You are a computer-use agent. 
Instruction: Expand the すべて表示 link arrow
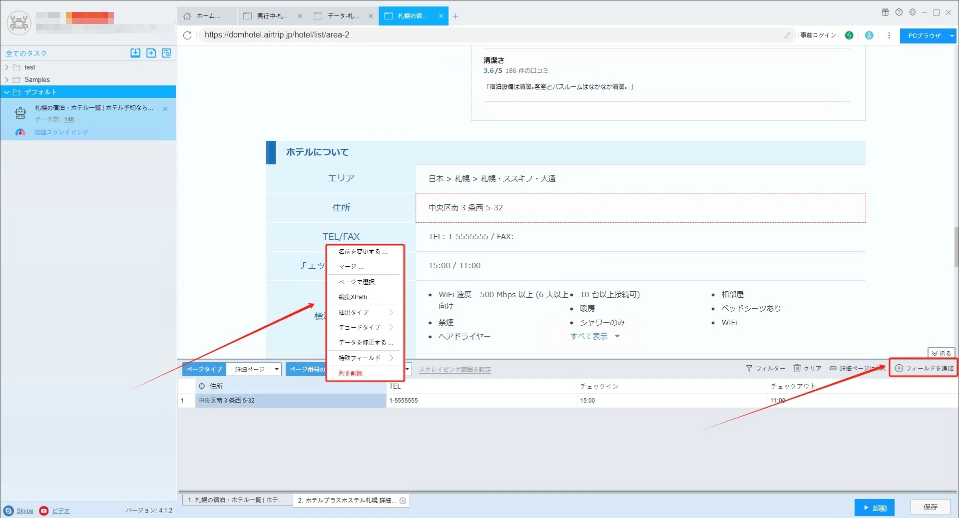pos(617,336)
